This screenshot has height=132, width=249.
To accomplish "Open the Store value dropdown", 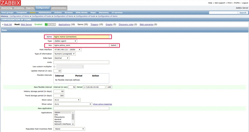I will [x=67, y=100].
